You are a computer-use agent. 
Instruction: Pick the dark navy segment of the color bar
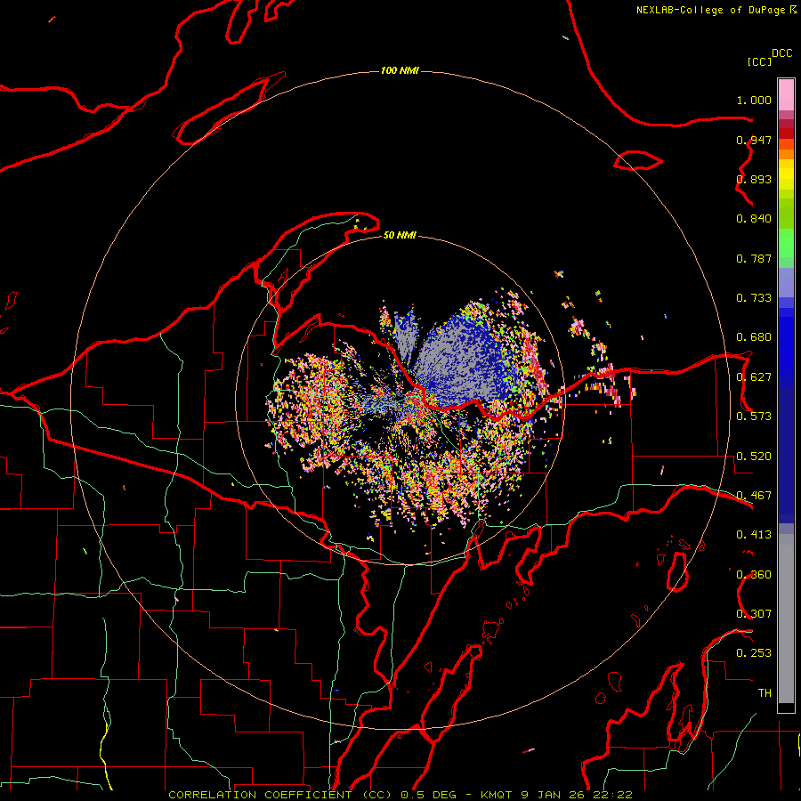[x=786, y=455]
